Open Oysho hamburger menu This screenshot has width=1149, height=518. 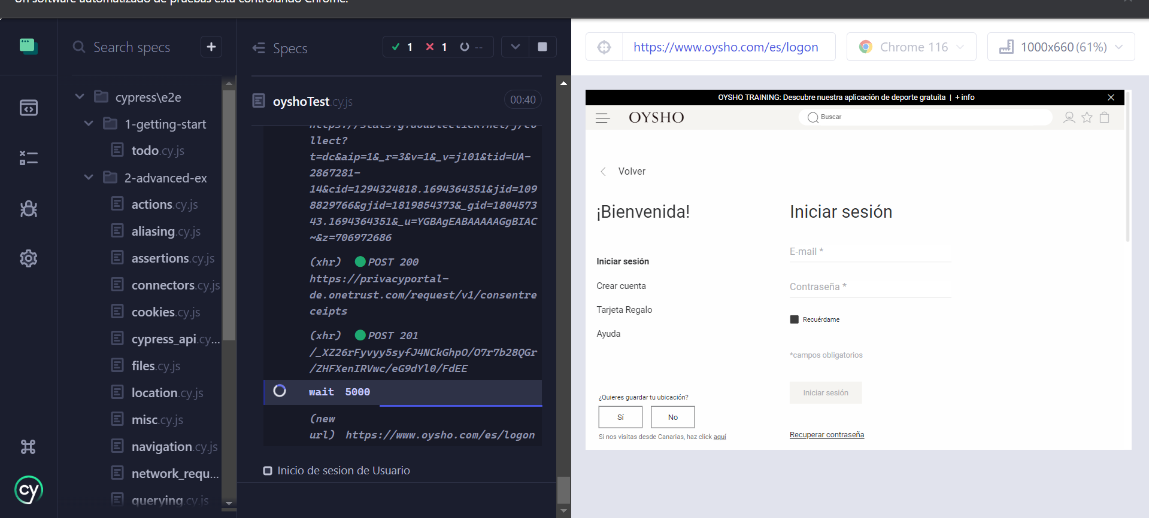[603, 118]
